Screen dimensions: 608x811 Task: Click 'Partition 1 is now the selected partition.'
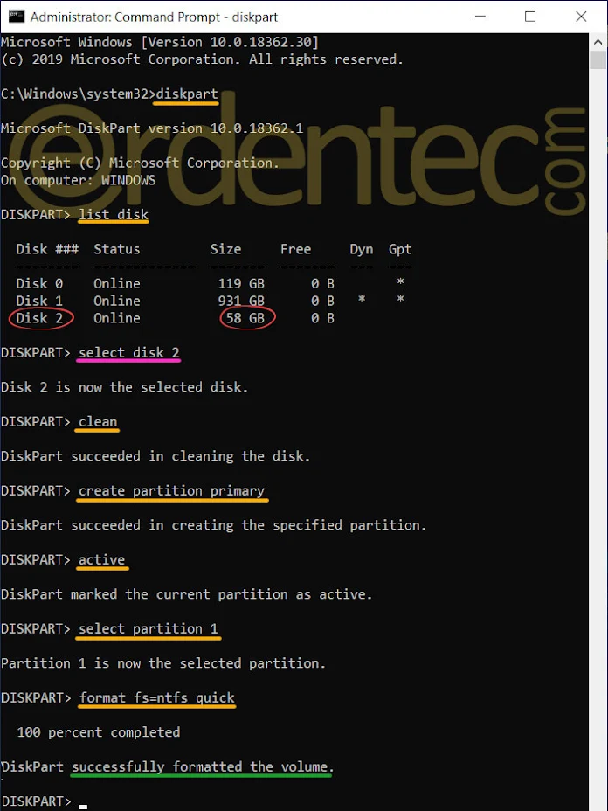163,663
